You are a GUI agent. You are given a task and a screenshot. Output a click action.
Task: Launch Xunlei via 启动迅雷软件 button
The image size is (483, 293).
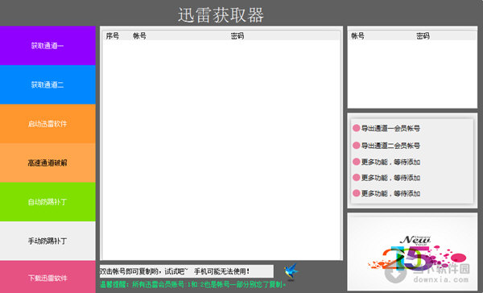pyautogui.click(x=47, y=123)
